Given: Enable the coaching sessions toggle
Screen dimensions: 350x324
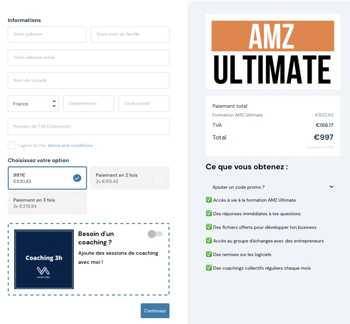Looking at the screenshot, I should [155, 234].
